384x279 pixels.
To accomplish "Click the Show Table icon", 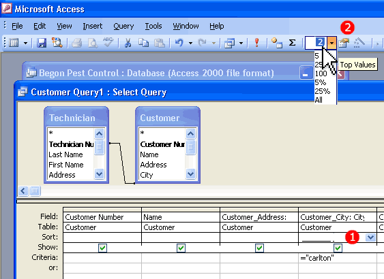I will pos(277,43).
